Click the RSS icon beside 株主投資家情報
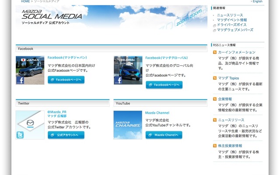This screenshot has height=175, width=280. [215, 146]
